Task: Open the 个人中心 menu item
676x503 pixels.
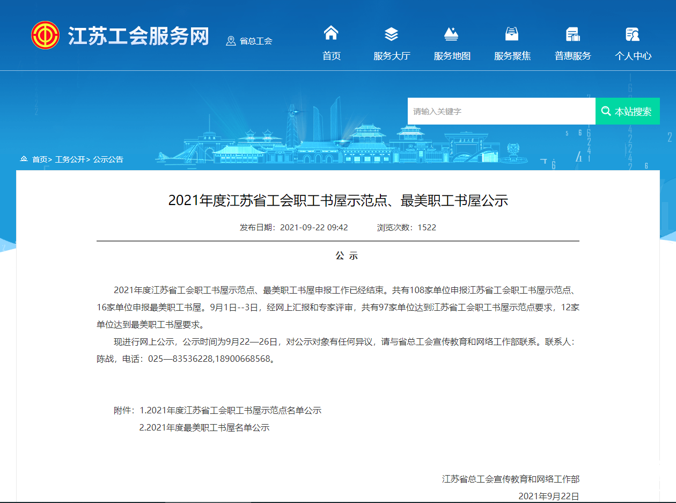Action: tap(633, 56)
